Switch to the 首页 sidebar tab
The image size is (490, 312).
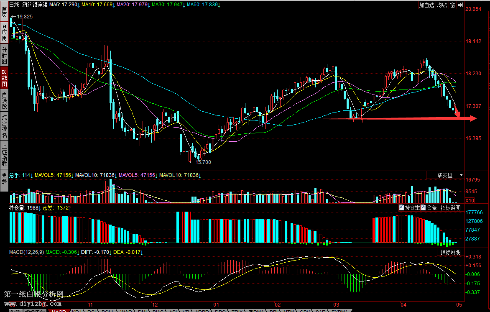pyautogui.click(x=4, y=11)
